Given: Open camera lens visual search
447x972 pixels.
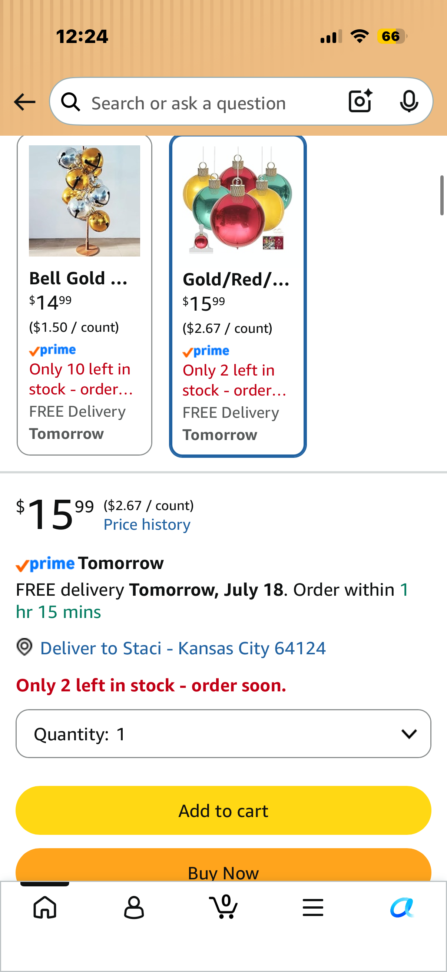Looking at the screenshot, I should pyautogui.click(x=360, y=101).
